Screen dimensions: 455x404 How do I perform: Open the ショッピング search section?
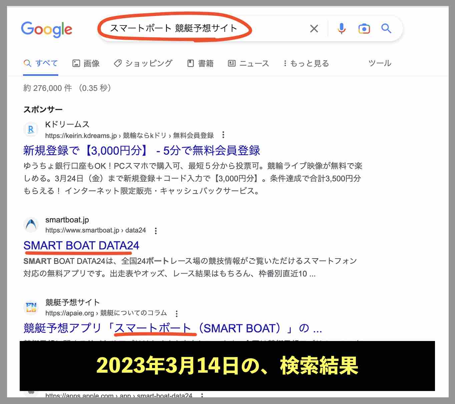click(143, 63)
